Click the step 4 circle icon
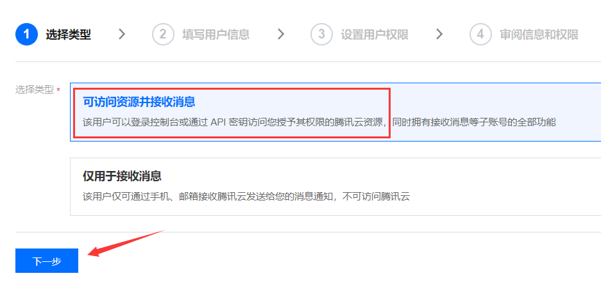The height and width of the screenshot is (285, 601). pyautogui.click(x=480, y=35)
